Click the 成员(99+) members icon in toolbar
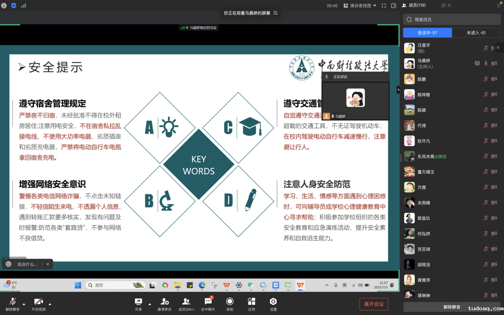The image size is (504, 315). coord(186,302)
